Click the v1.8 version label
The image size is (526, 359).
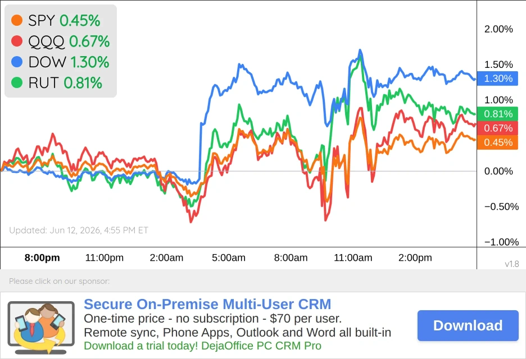pyautogui.click(x=511, y=264)
